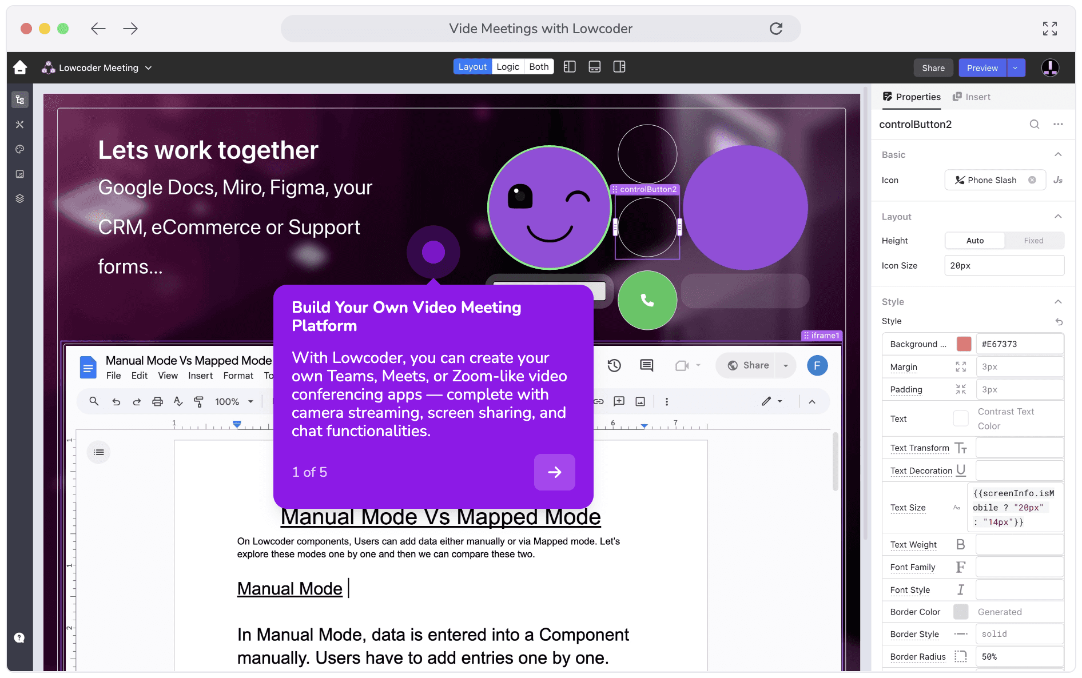
Task: Click the paint format icon in Docs
Action: (198, 402)
